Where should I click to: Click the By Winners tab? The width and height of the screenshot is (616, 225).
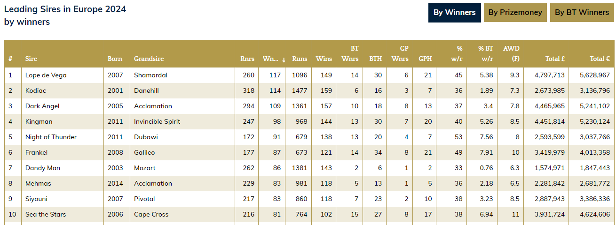(x=454, y=13)
